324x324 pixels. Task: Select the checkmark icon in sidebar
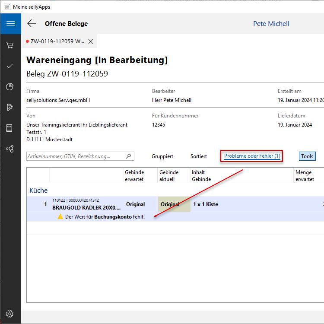(10, 66)
